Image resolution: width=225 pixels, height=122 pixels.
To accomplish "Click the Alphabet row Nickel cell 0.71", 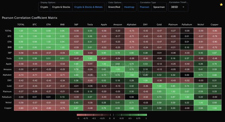I will coord(201,75).
